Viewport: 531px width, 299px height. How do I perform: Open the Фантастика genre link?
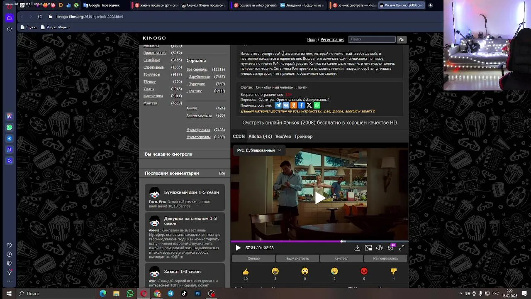[x=153, y=96]
